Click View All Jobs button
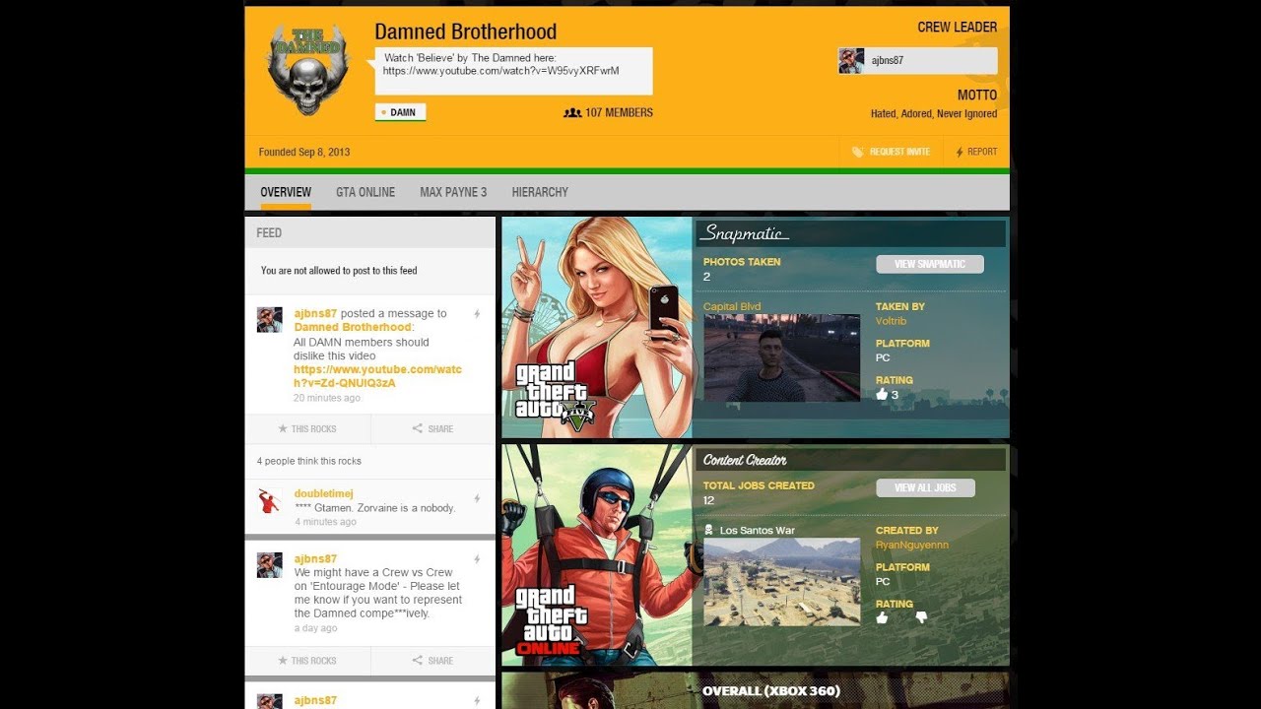Image resolution: width=1261 pixels, height=709 pixels. [x=925, y=487]
